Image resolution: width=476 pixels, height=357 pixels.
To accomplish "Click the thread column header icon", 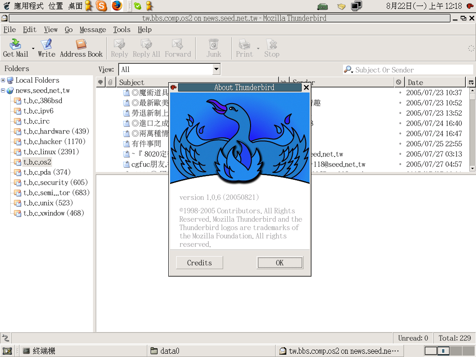I will [100, 82].
